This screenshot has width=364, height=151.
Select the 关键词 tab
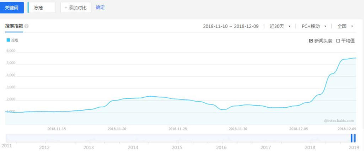[12, 7]
